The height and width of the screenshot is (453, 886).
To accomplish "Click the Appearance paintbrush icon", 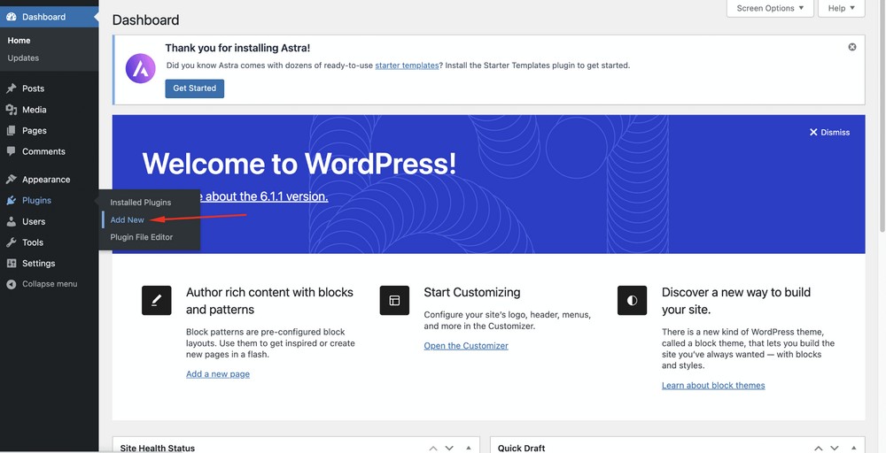I will (x=12, y=180).
